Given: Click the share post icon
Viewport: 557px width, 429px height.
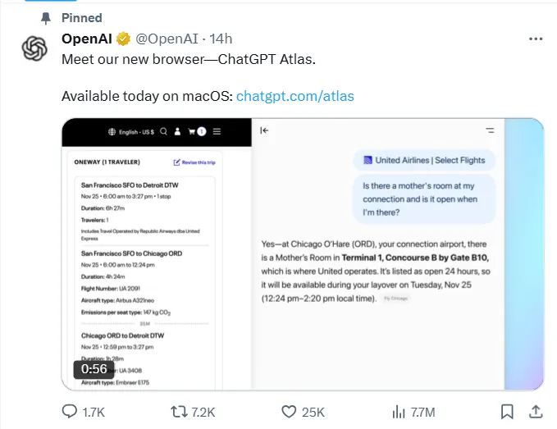Looking at the screenshot, I should (x=535, y=411).
